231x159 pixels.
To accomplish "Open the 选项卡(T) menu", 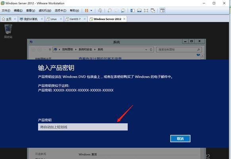I will 60,10.
